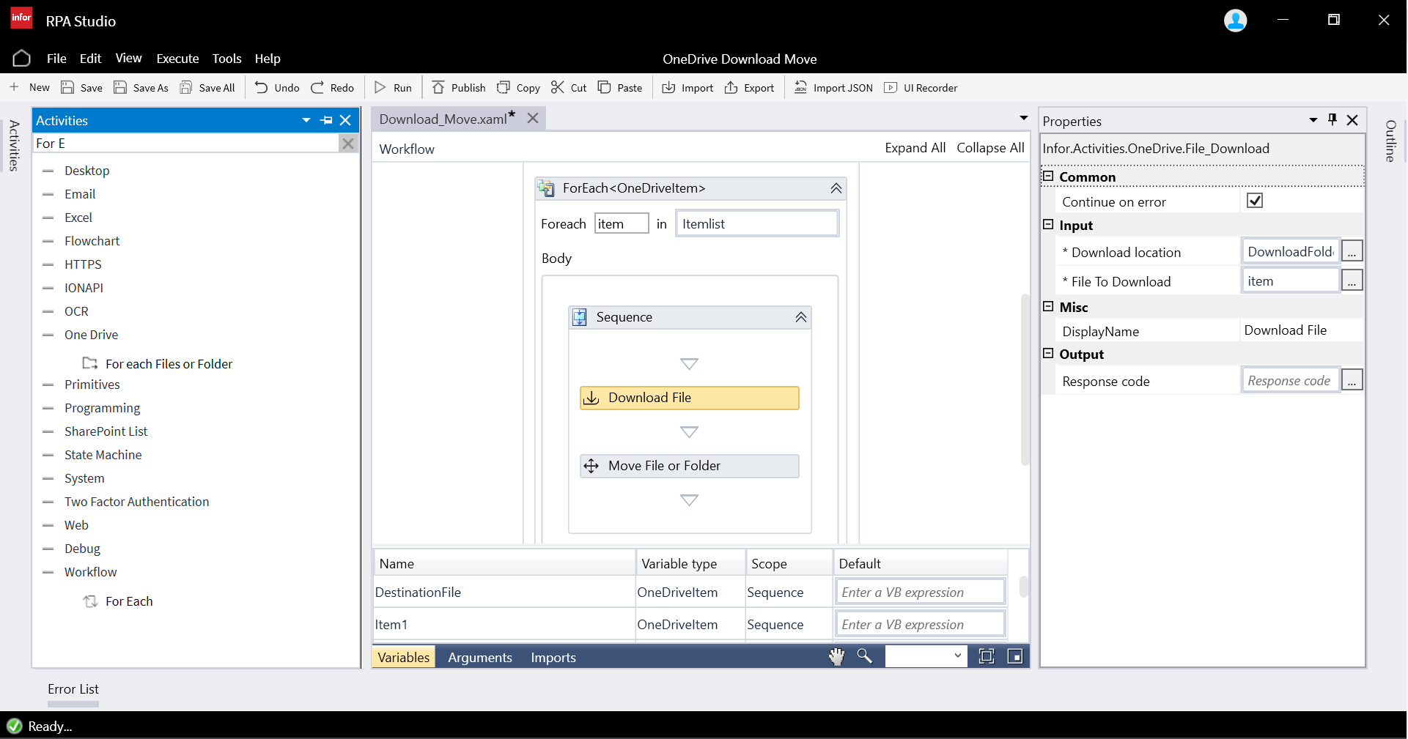This screenshot has height=739, width=1408.
Task: Collapse the Sequence activity chevron
Action: (x=801, y=317)
